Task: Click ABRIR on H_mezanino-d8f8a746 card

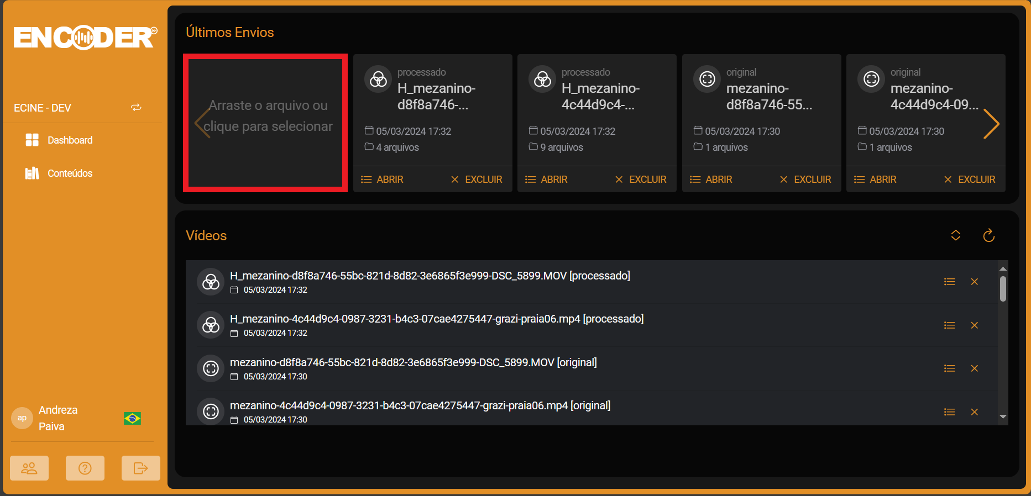Action: [382, 180]
